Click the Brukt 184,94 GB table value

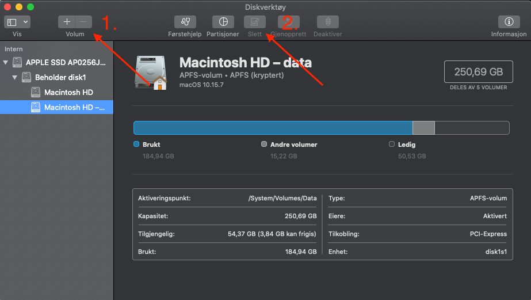pos(301,252)
